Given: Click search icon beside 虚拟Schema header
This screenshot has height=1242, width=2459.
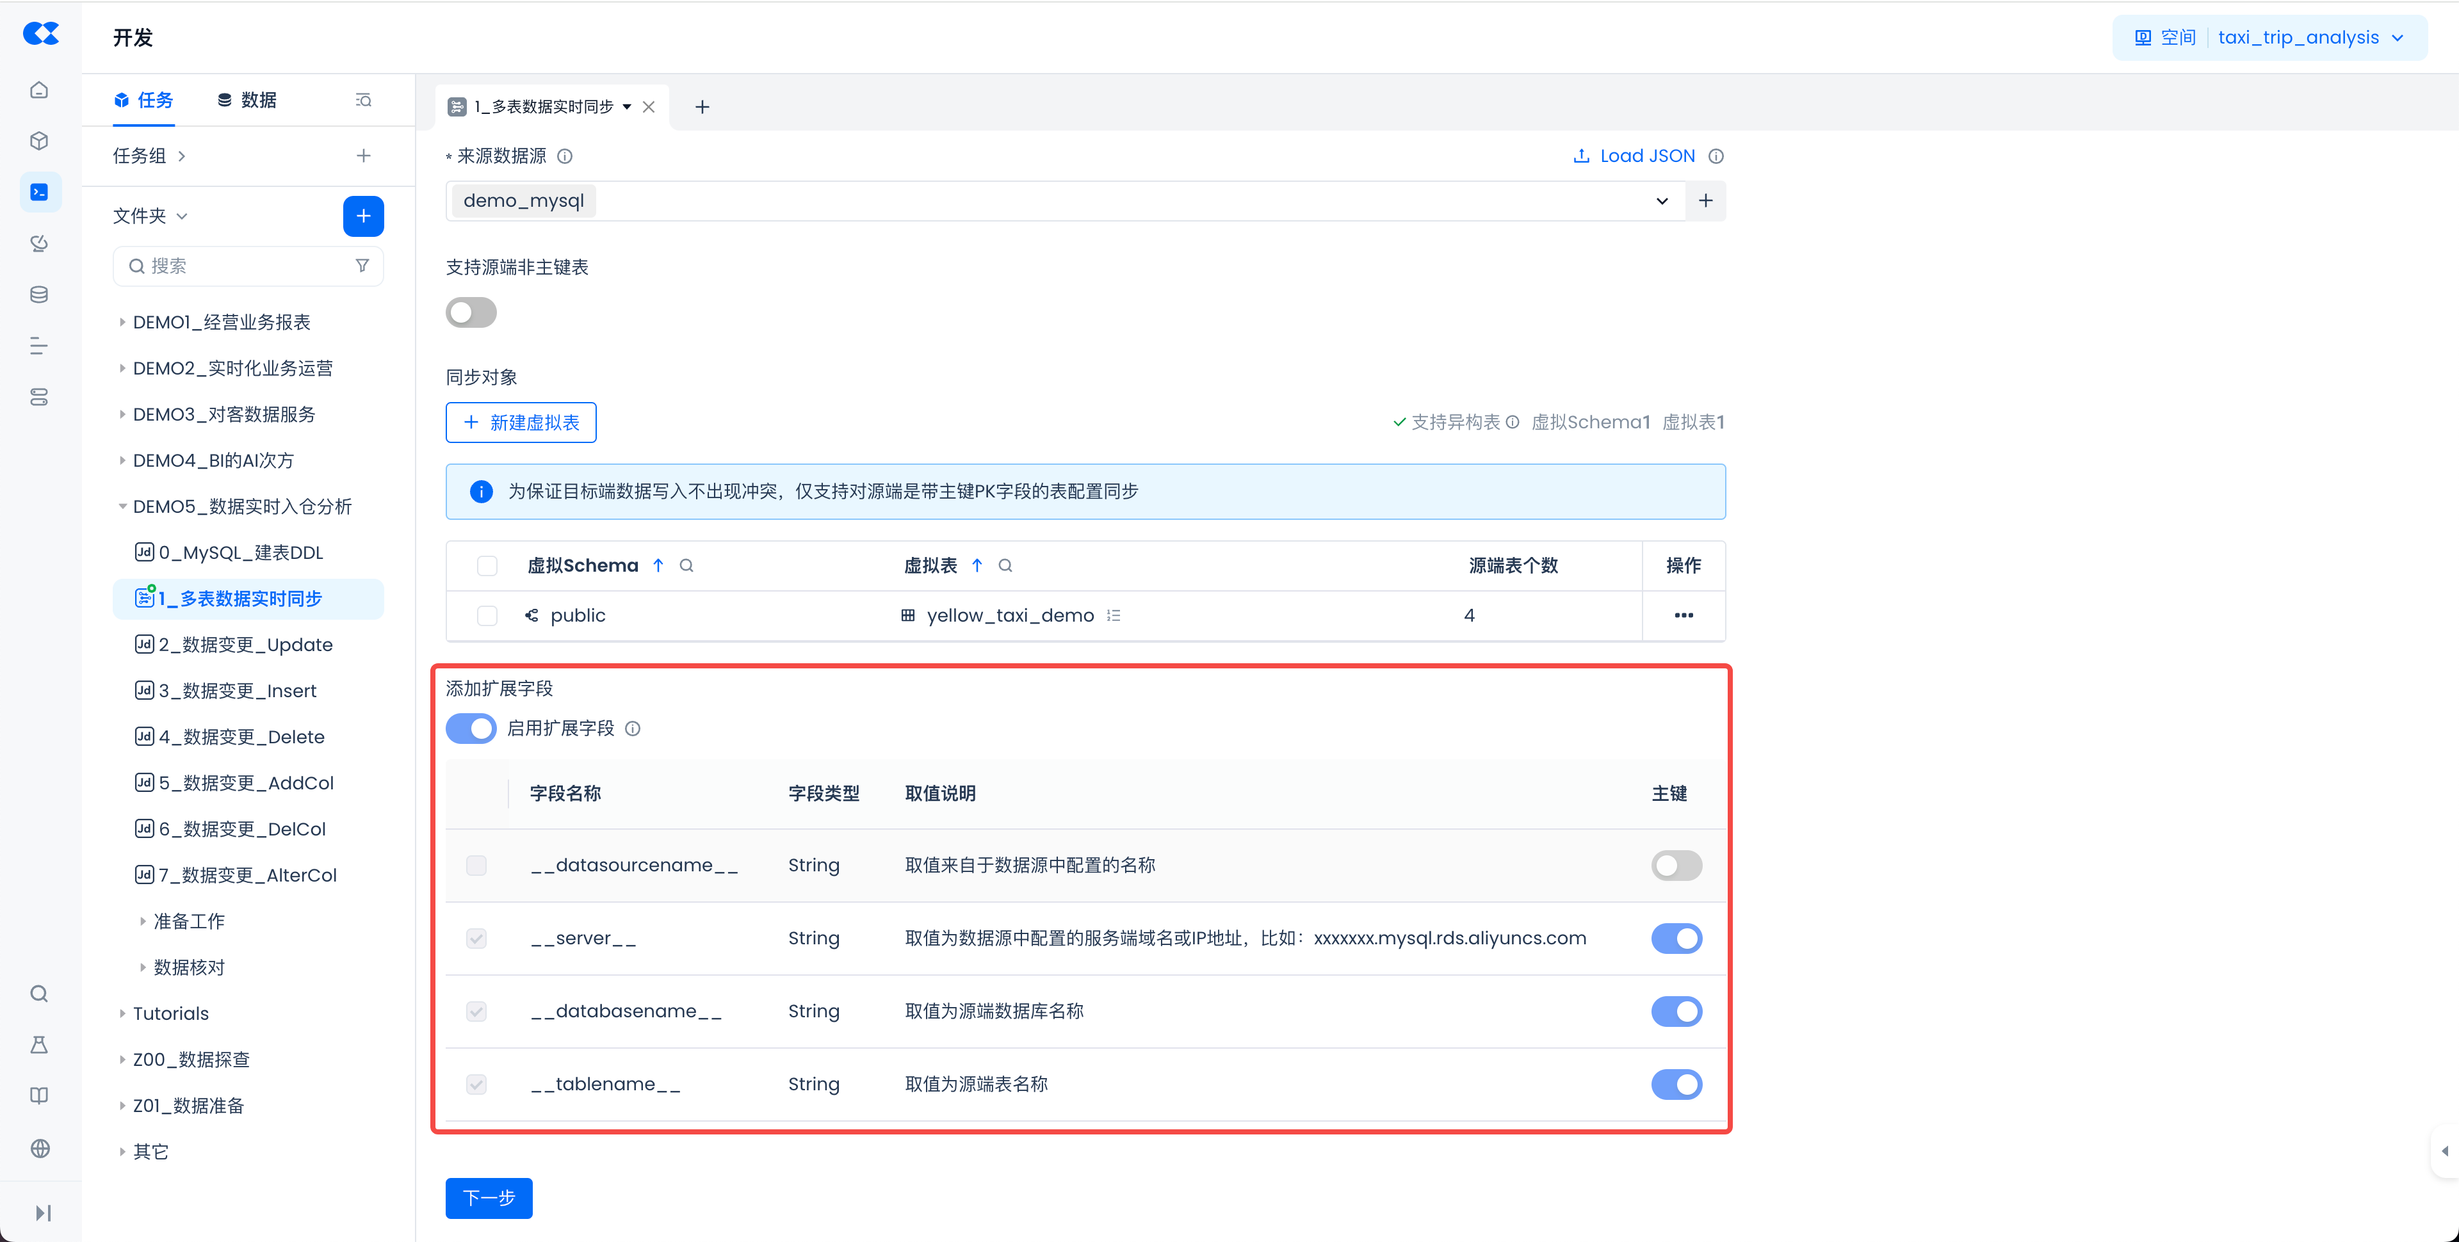Looking at the screenshot, I should tap(686, 565).
